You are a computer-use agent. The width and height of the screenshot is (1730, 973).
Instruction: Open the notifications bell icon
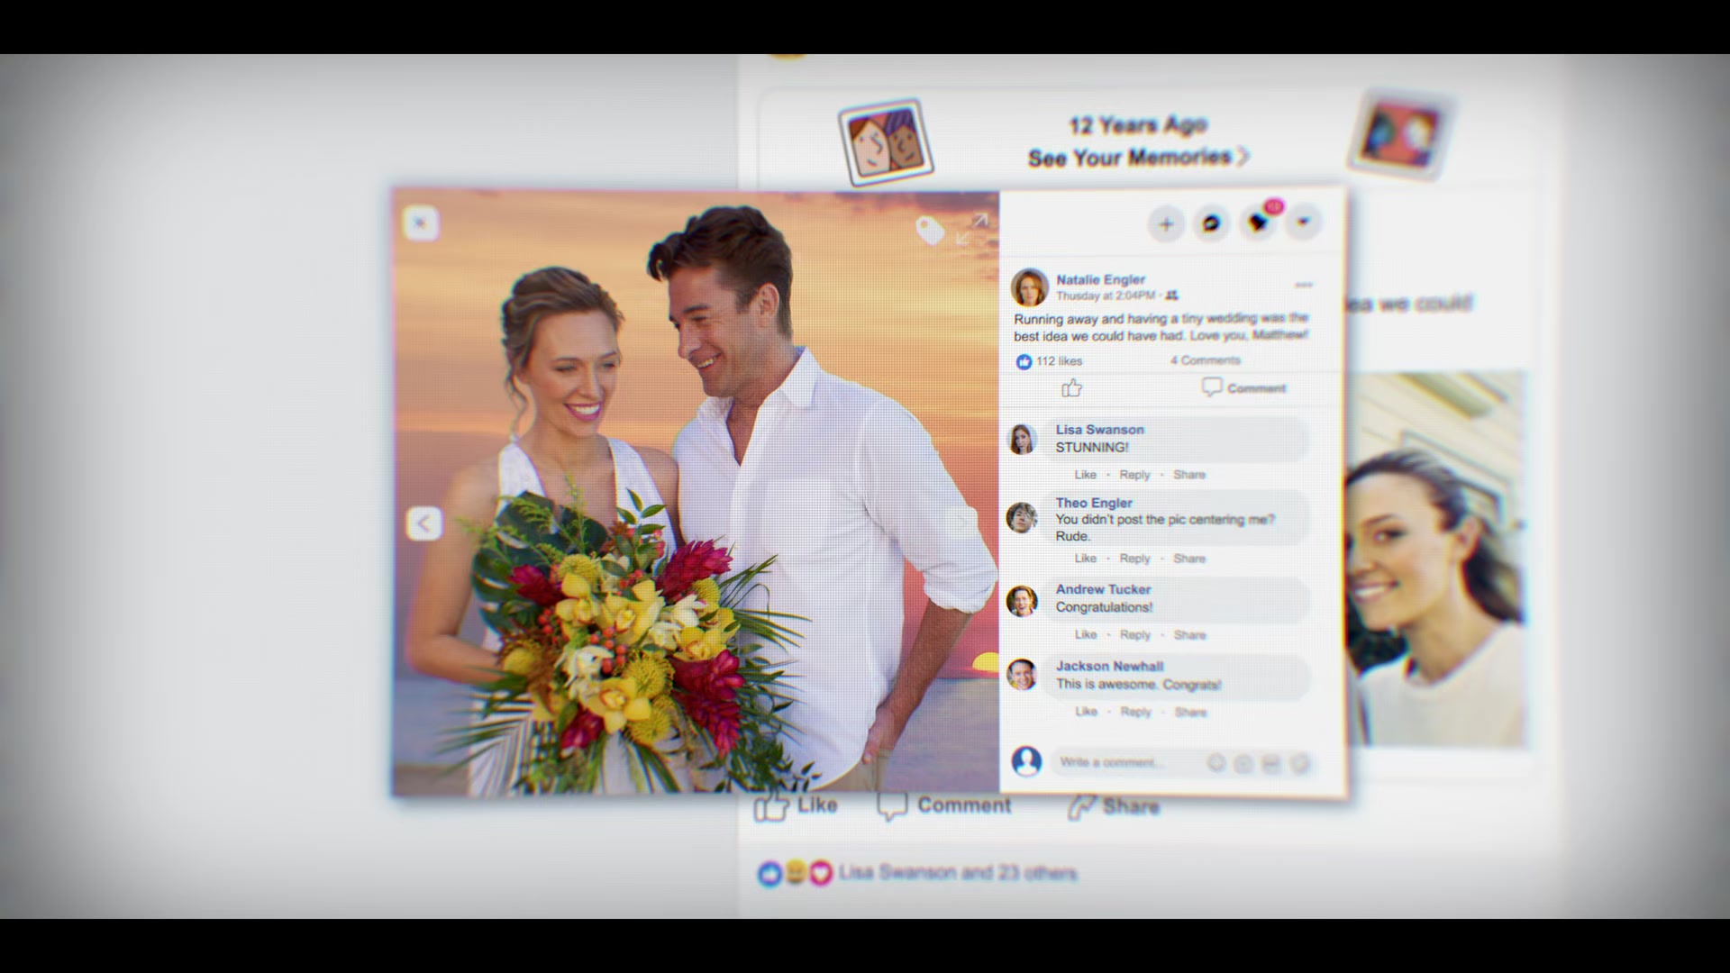[x=1258, y=223]
